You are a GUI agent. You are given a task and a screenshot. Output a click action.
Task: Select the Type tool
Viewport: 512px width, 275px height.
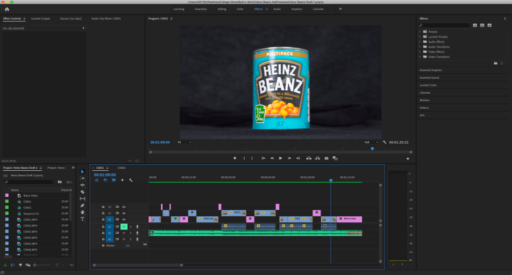click(82, 219)
